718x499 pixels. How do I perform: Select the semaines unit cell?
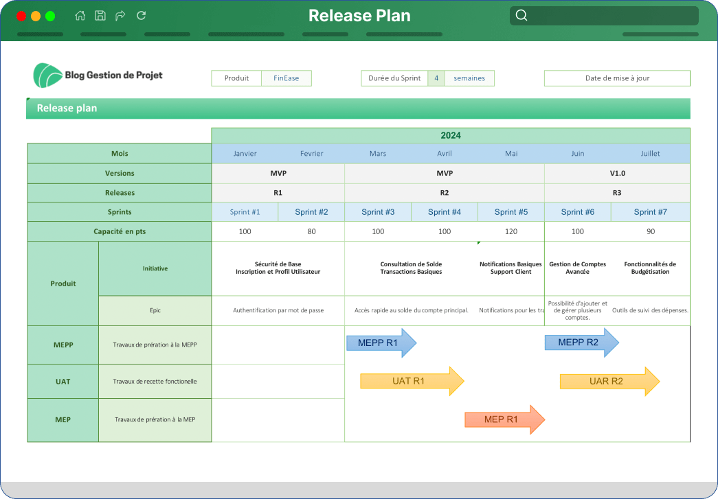(469, 78)
